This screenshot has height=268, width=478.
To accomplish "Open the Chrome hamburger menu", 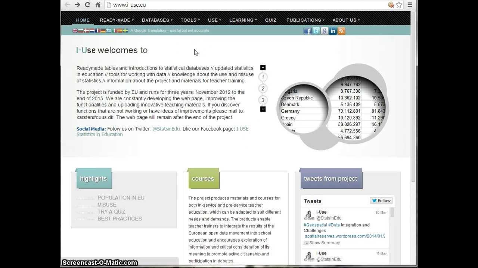I will [410, 5].
